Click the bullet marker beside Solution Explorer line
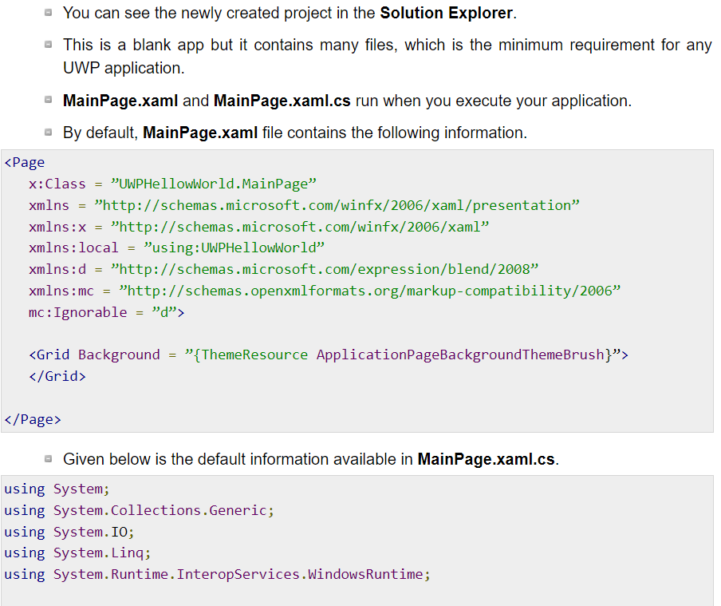Image resolution: width=721 pixels, height=606 pixels. 49,13
